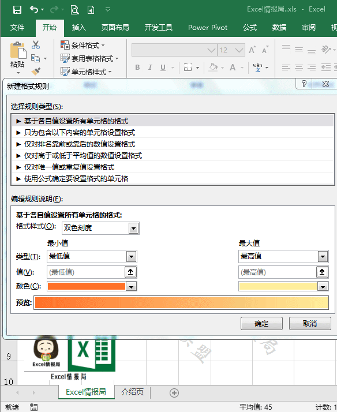
Task: Click the Center align icon
Action: click(299, 68)
